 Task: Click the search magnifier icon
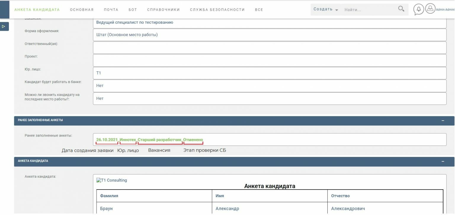pos(401,9)
